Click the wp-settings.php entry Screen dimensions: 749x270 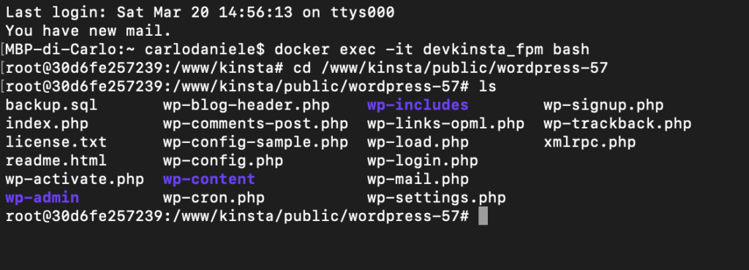(436, 198)
